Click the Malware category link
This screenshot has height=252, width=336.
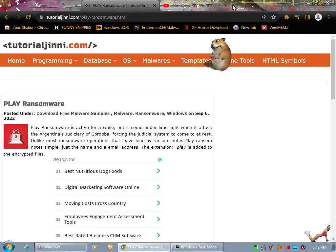[x=123, y=113]
